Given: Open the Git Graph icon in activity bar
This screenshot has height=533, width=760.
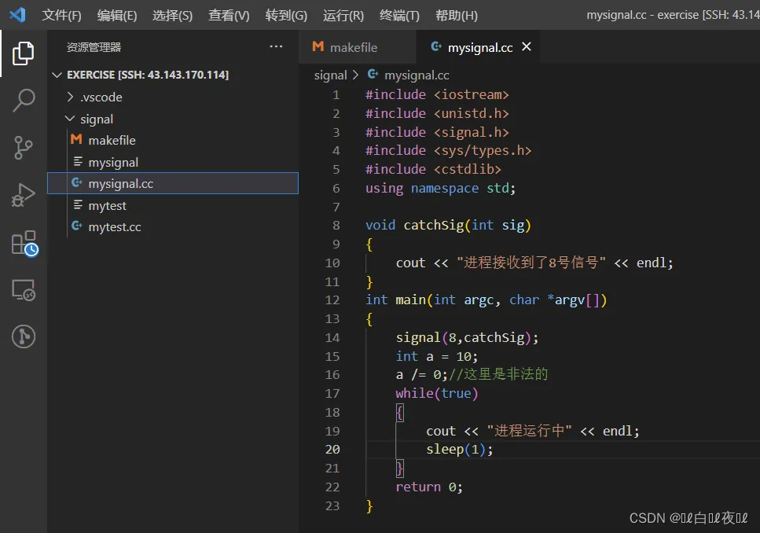Looking at the screenshot, I should tap(24, 336).
